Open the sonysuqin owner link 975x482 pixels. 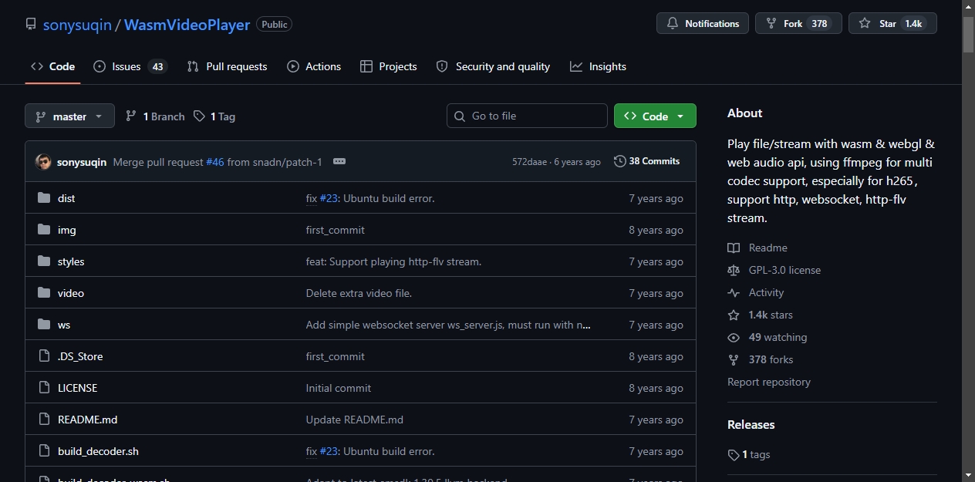77,25
